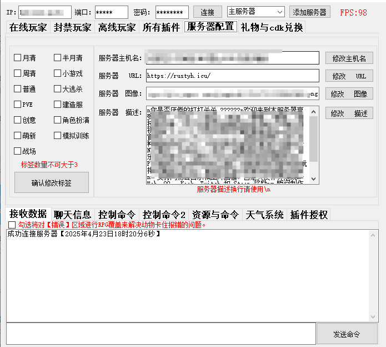Click the command input box beside 发送命令
Viewport: 386px width, 347px height.
[161, 334]
